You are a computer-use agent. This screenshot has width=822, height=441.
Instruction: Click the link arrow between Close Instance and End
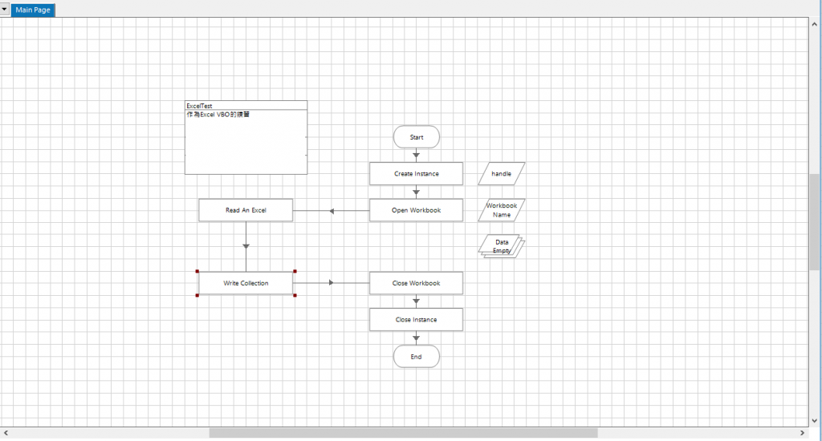tap(417, 338)
